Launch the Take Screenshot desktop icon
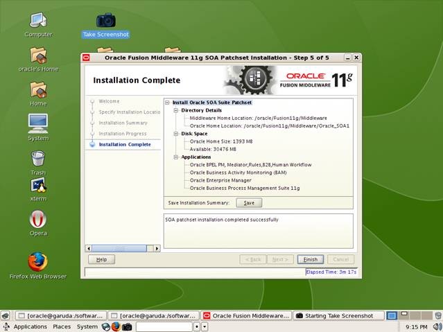Image resolution: width=443 pixels, height=332 pixels. pyautogui.click(x=105, y=26)
